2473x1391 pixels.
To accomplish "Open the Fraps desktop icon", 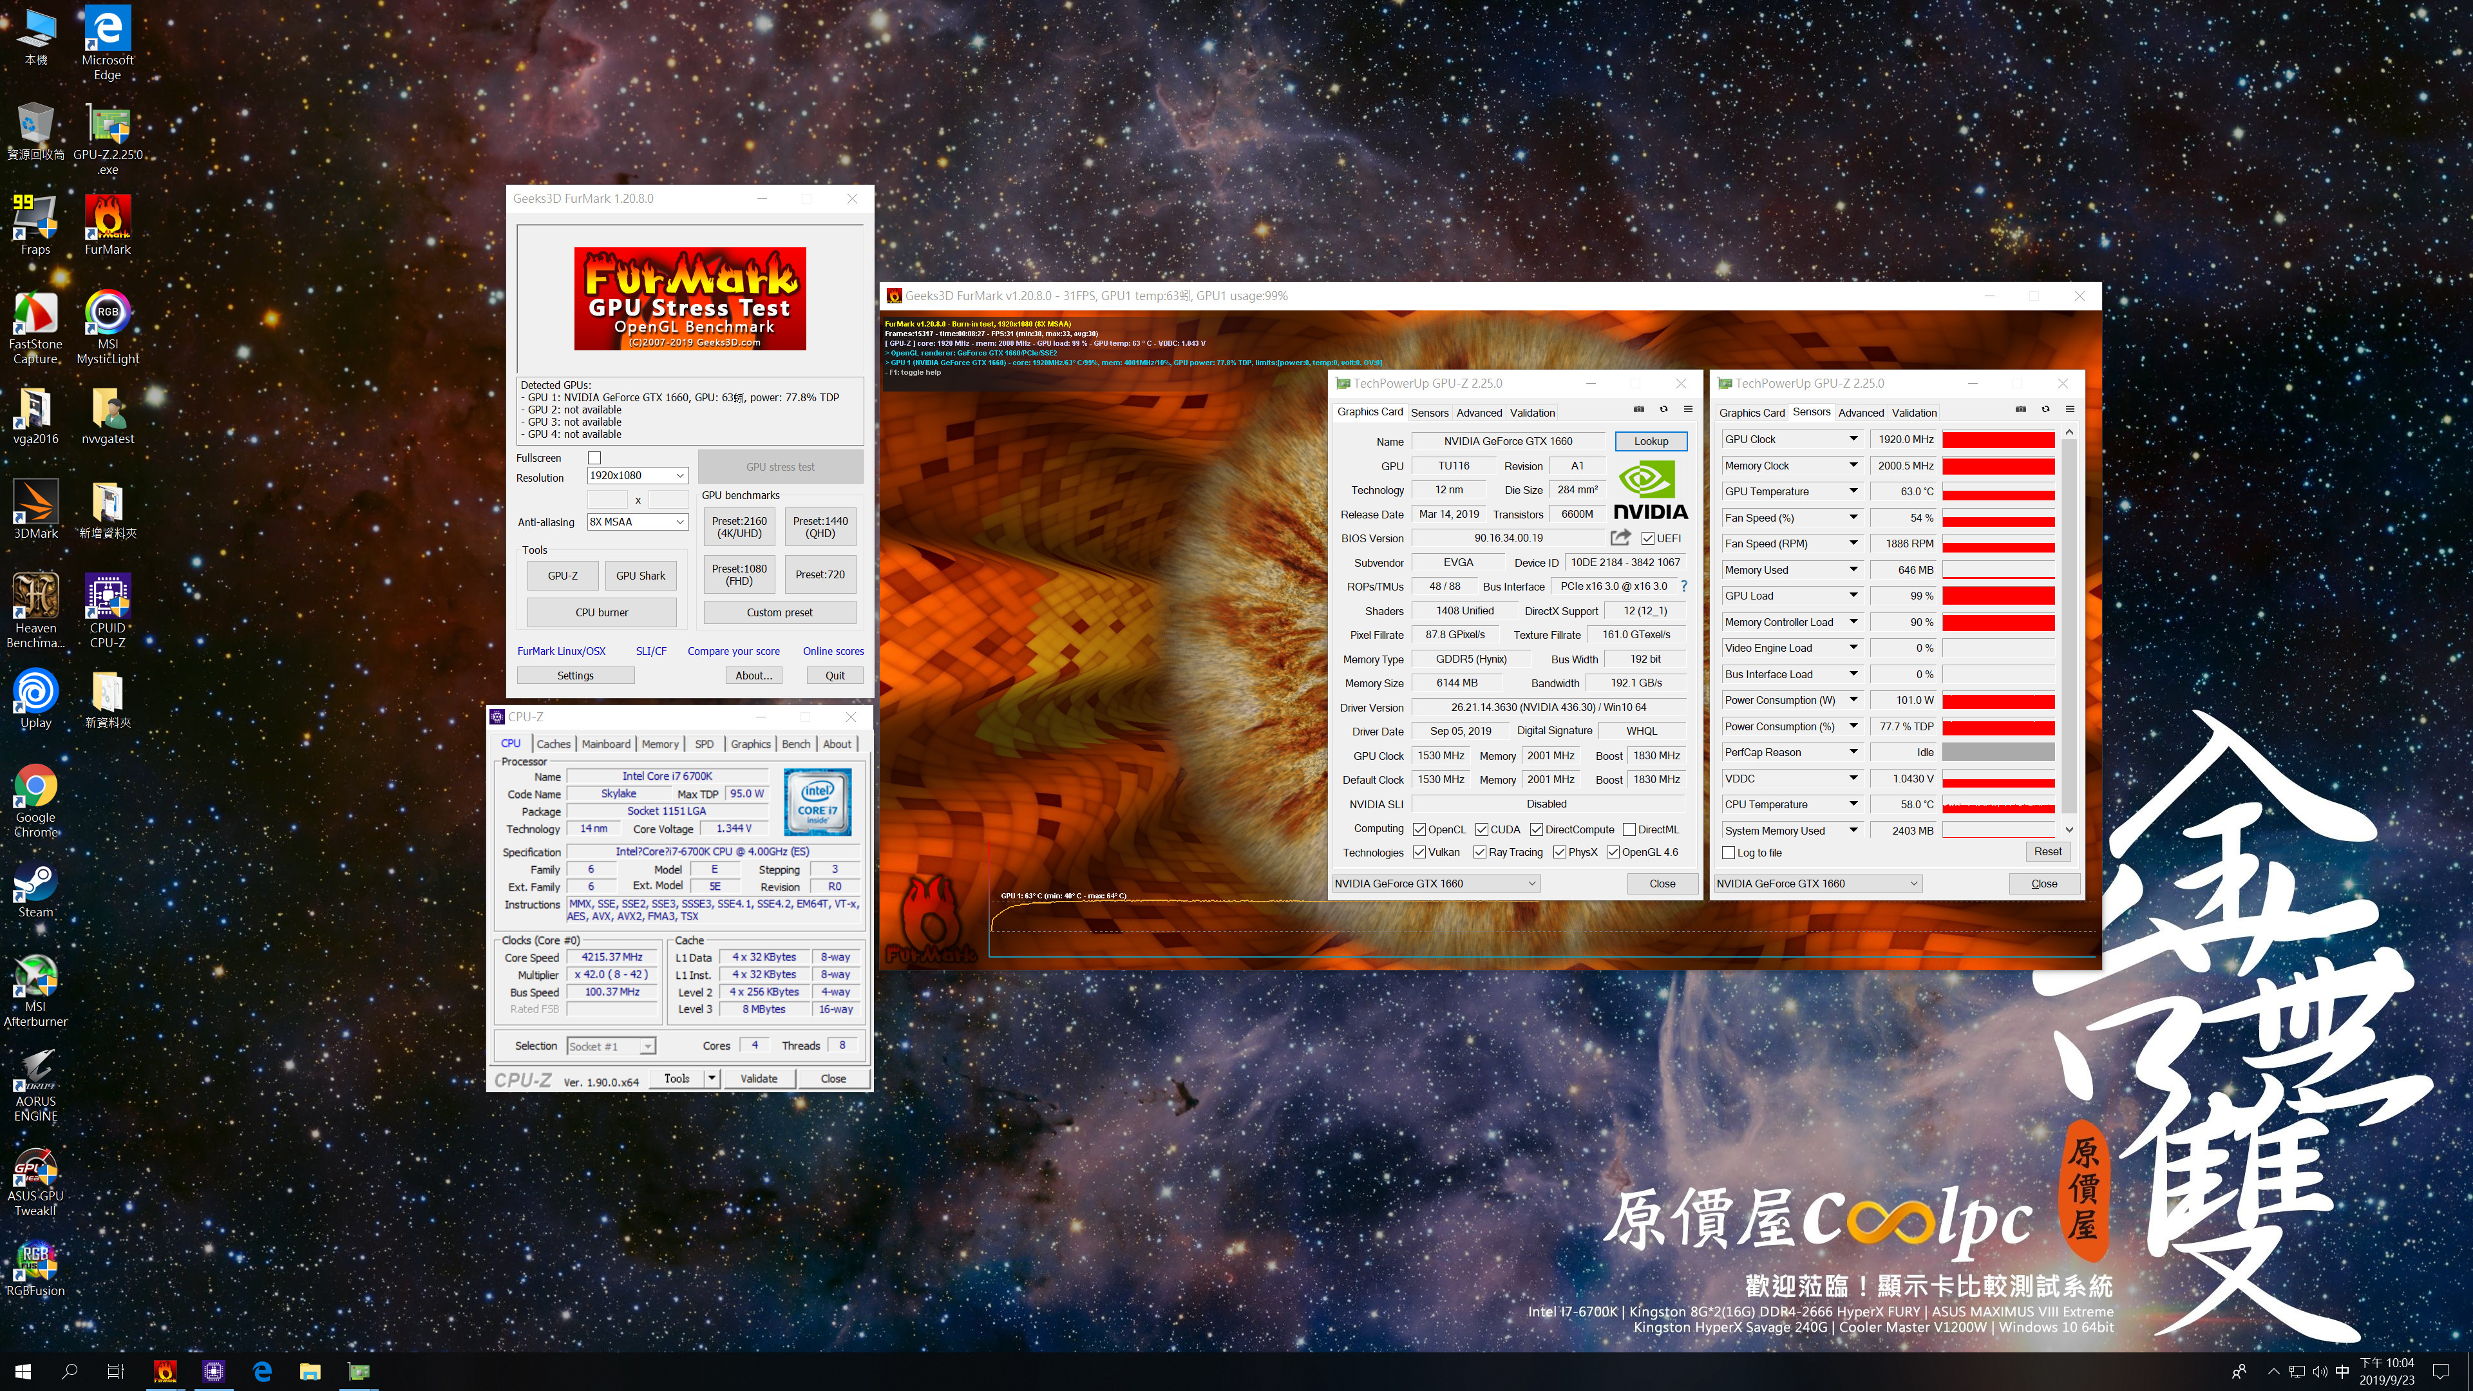I will click(35, 225).
